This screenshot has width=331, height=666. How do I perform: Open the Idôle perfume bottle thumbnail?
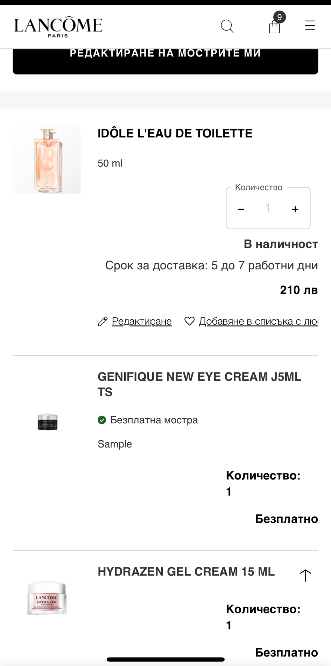coord(47,159)
